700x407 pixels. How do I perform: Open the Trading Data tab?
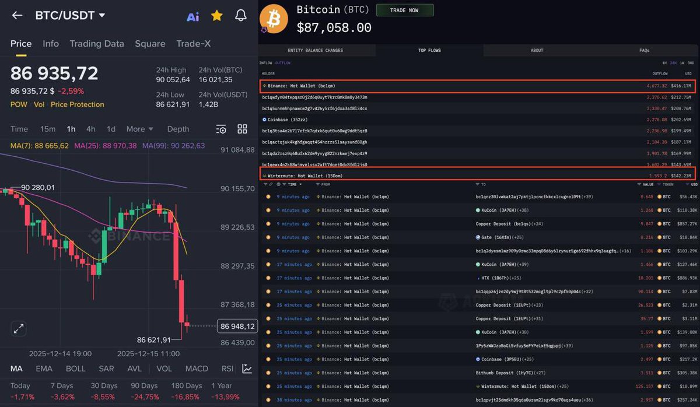(x=97, y=44)
